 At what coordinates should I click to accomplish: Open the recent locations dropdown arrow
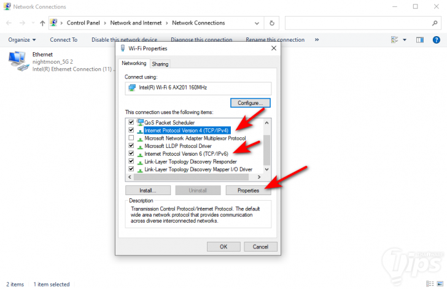(x=33, y=23)
